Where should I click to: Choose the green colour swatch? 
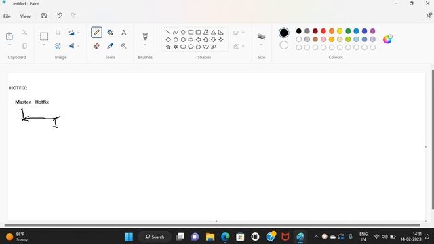(x=348, y=31)
